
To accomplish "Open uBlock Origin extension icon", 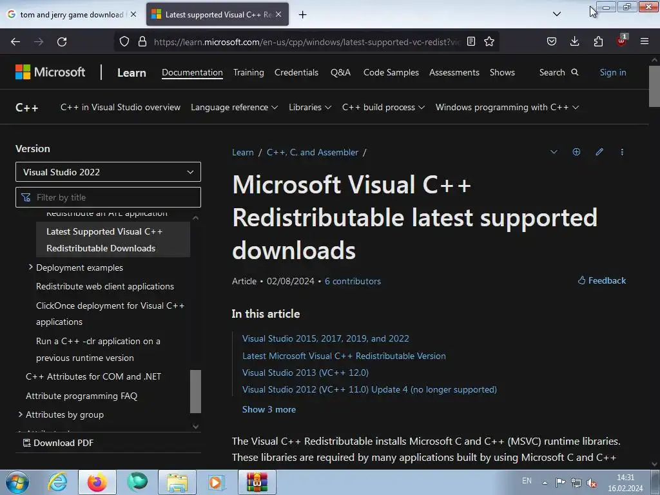I will pyautogui.click(x=622, y=41).
